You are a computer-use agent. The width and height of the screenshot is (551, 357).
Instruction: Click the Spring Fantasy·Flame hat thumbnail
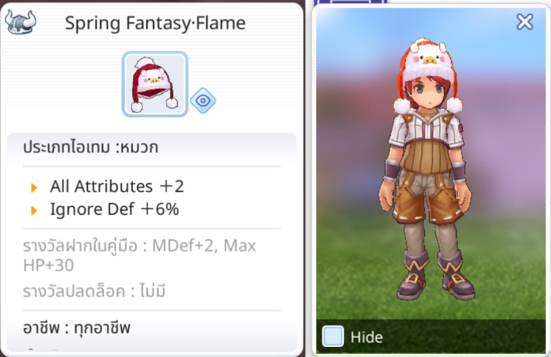pos(155,84)
